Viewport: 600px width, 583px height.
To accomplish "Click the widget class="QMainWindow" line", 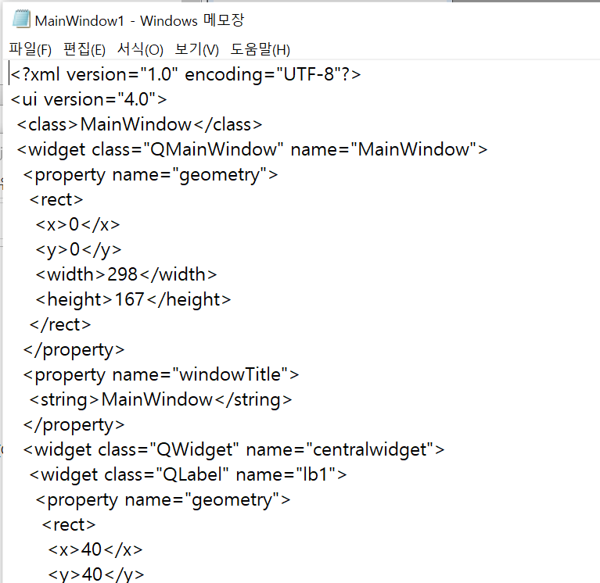I will click(x=252, y=149).
